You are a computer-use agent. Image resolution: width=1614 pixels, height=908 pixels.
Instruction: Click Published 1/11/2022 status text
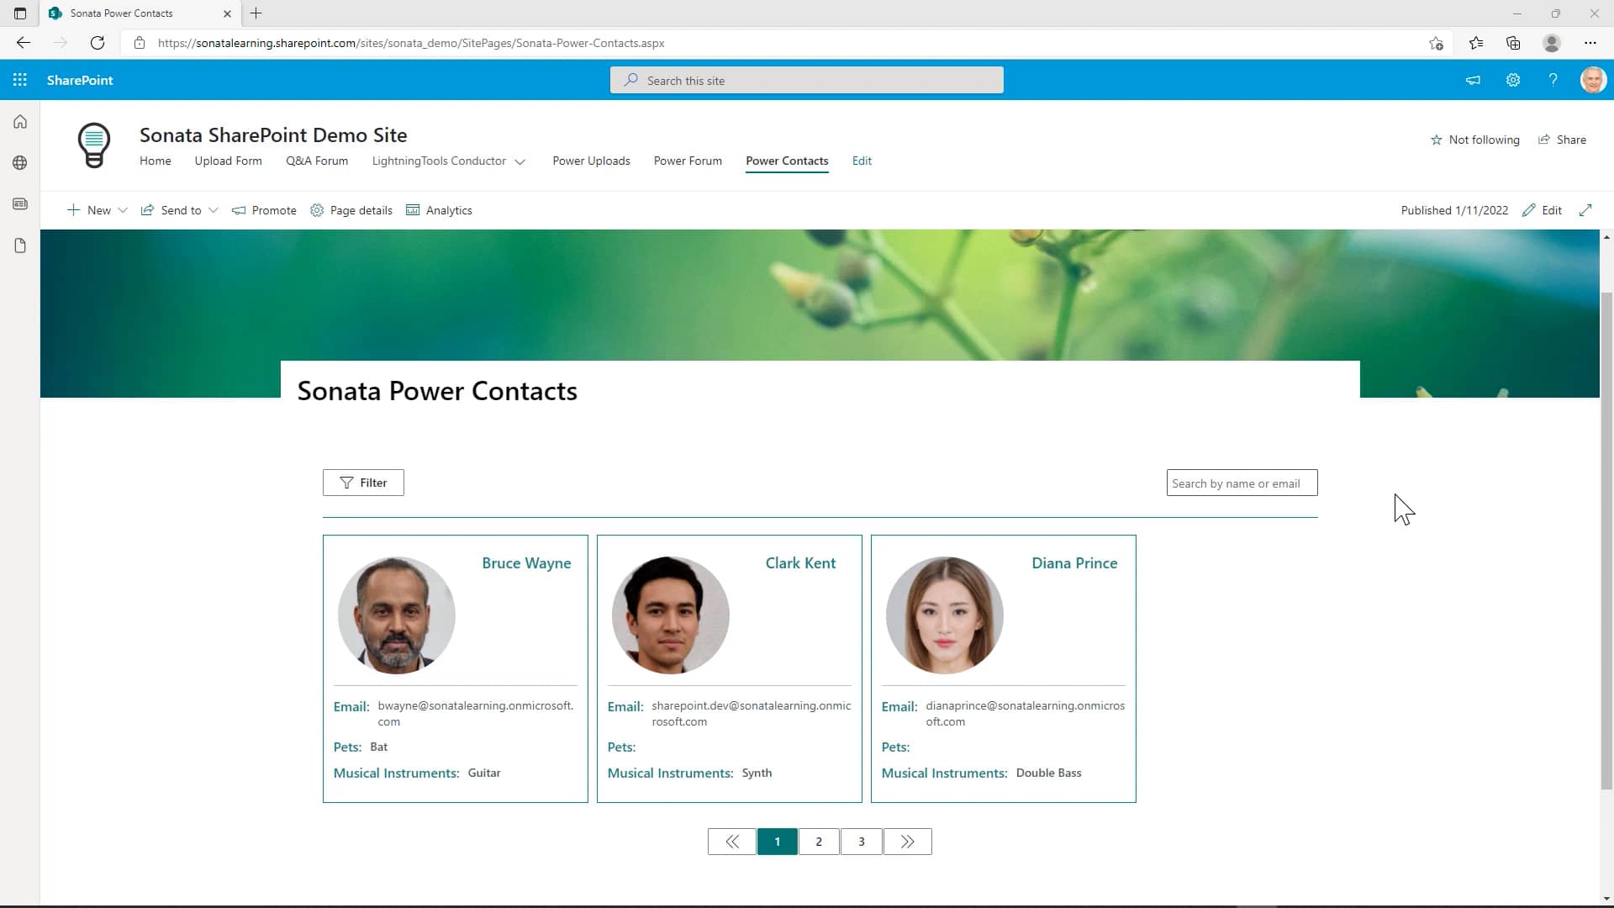coord(1454,210)
